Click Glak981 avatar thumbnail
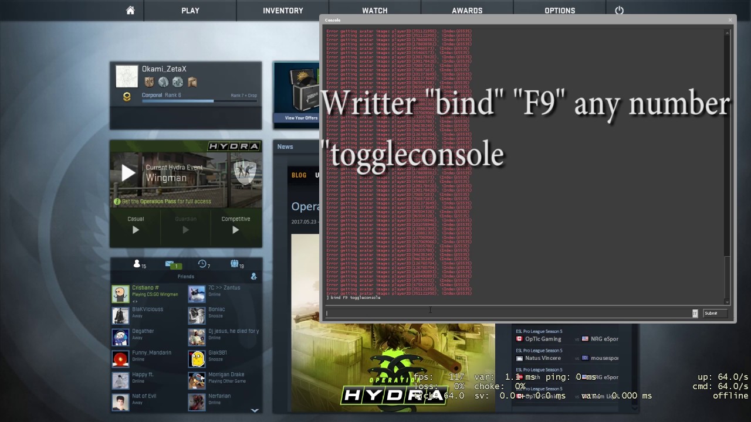Image resolution: width=751 pixels, height=422 pixels. tap(197, 359)
